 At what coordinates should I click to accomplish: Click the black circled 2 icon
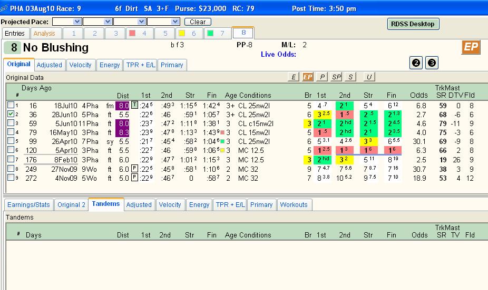(x=416, y=63)
